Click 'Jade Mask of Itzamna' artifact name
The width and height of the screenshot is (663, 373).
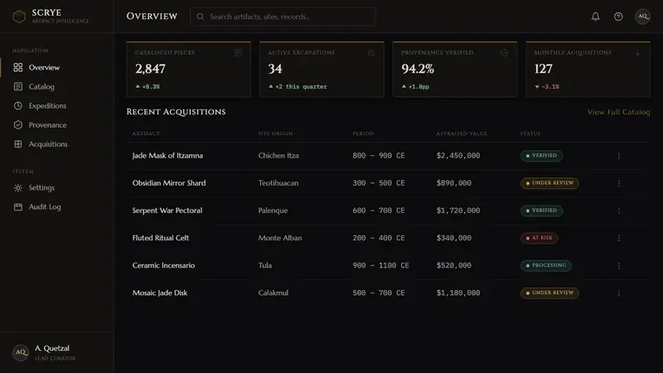point(167,156)
